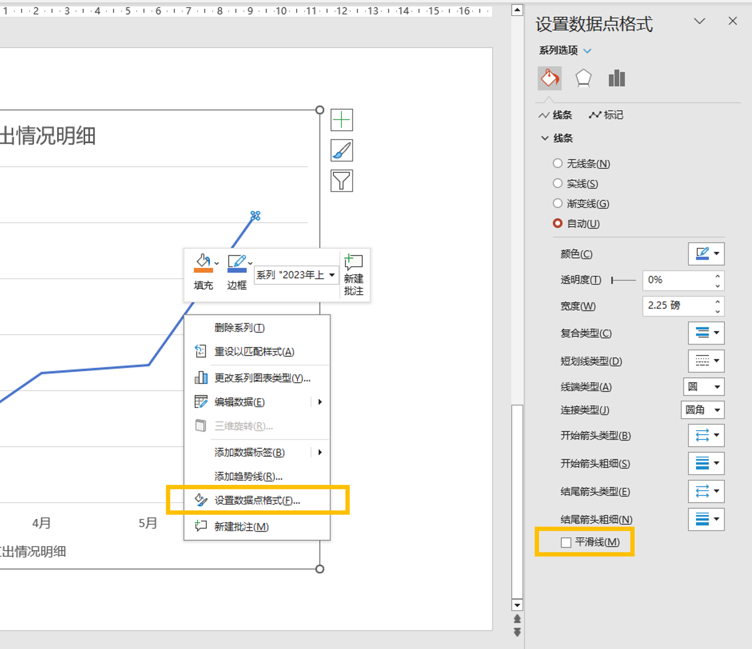Collapse the pane with the chevron
Viewport: 752px width, 649px height.
coord(700,22)
